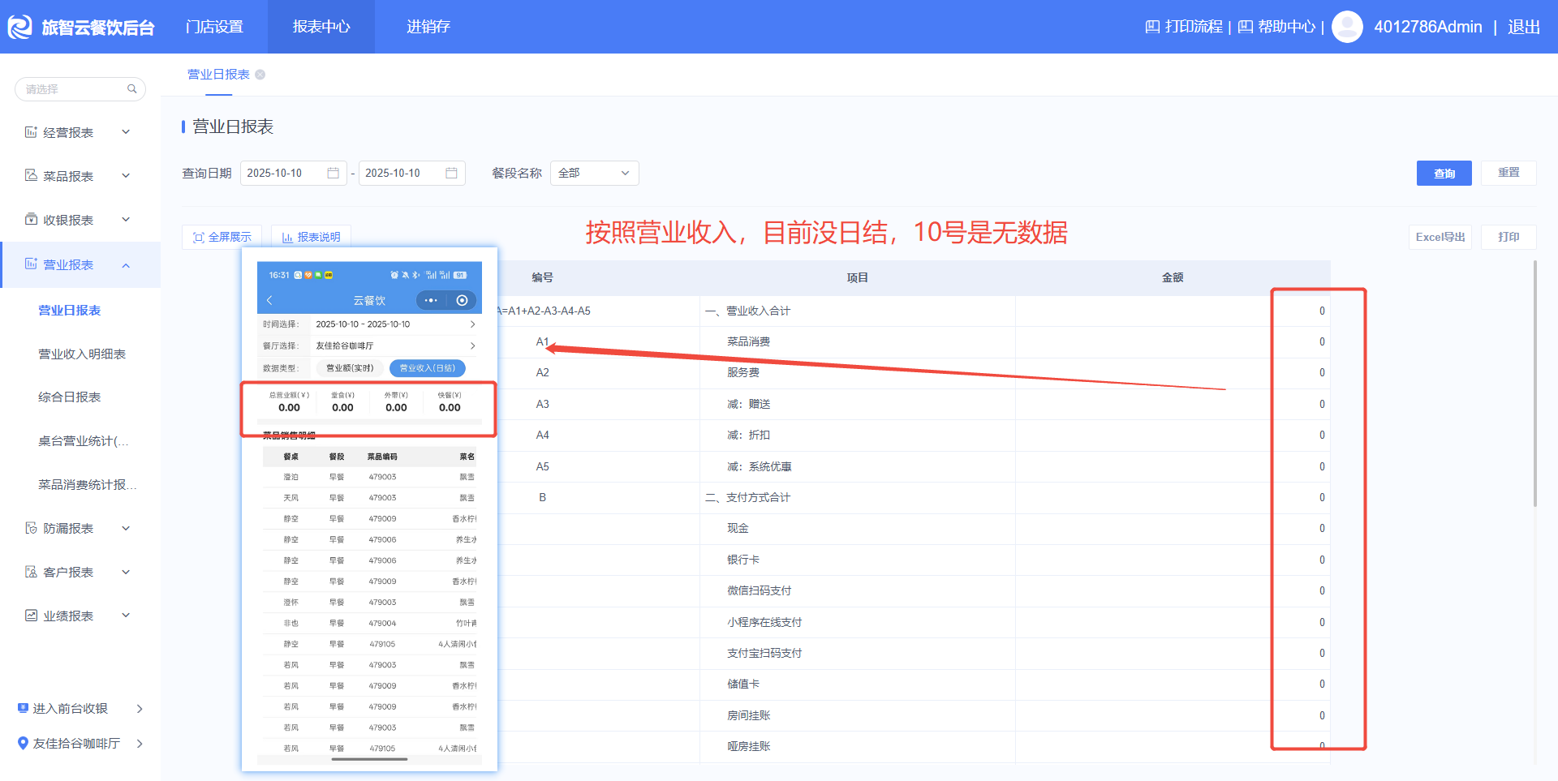Select 营业收入(日结) data type in the phone view
This screenshot has width=1558, height=781.
(x=428, y=368)
